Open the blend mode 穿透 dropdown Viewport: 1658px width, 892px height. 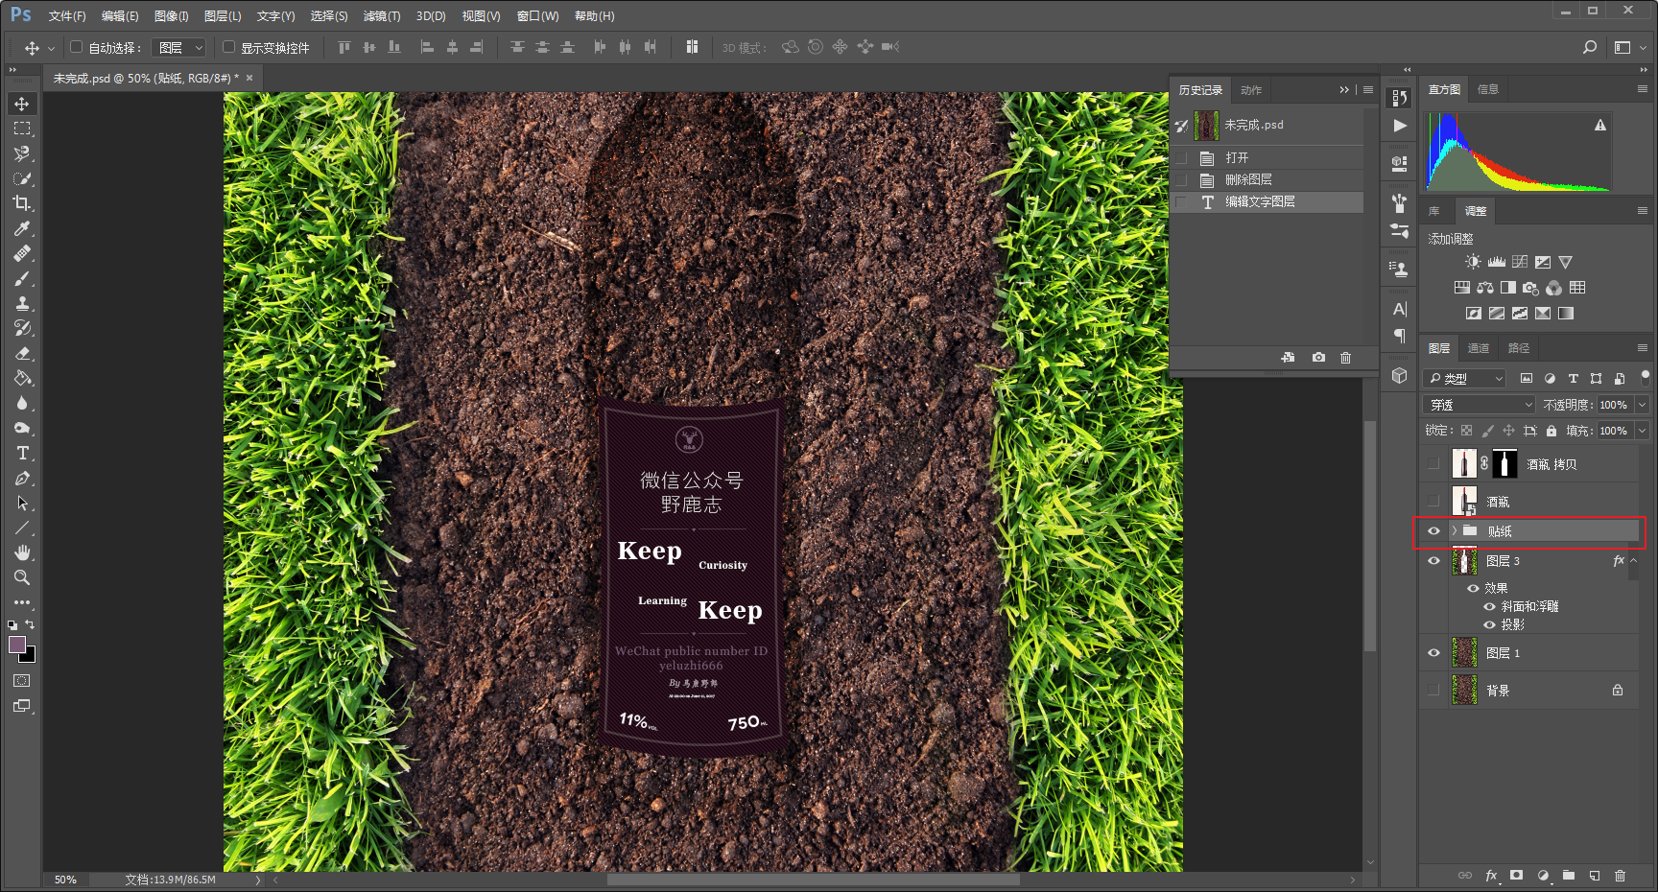click(x=1479, y=405)
